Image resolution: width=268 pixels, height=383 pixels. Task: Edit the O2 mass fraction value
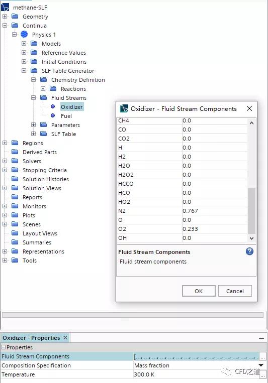(x=214, y=229)
